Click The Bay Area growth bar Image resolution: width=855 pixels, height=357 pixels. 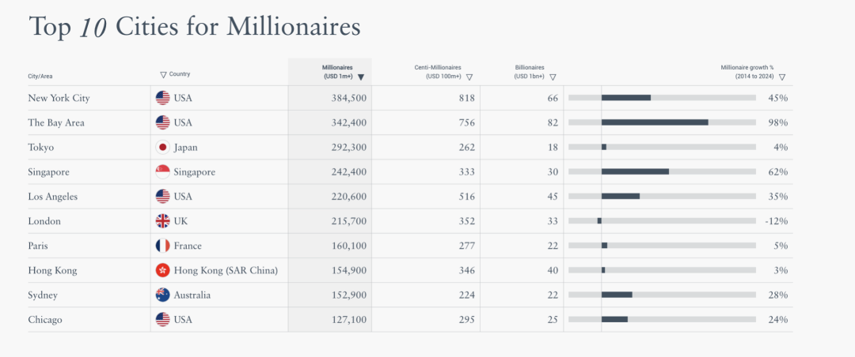[x=655, y=122]
